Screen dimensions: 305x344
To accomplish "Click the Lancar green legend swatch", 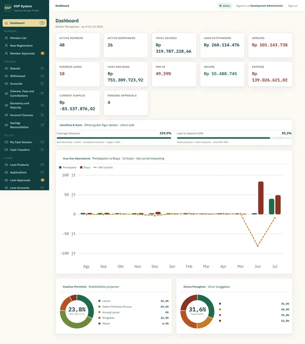I will (x=100, y=301).
